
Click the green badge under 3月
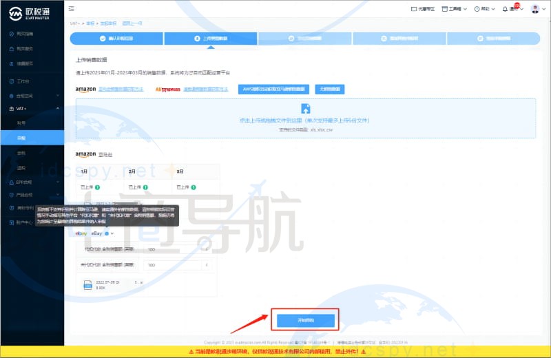[194, 187]
